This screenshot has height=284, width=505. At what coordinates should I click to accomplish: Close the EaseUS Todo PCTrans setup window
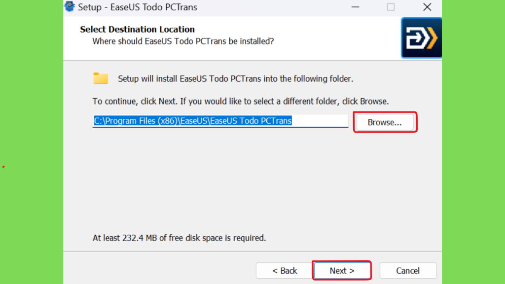(427, 7)
